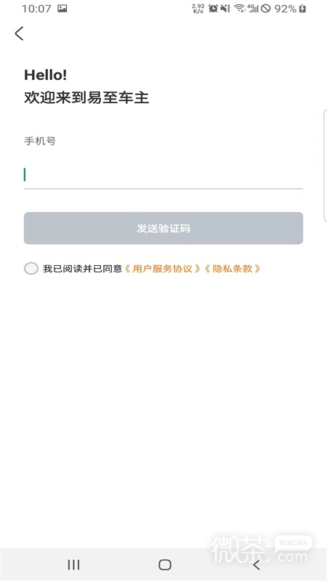The height and width of the screenshot is (581, 327).
Task: Tap the alarm clock status icon
Action: coord(213,9)
